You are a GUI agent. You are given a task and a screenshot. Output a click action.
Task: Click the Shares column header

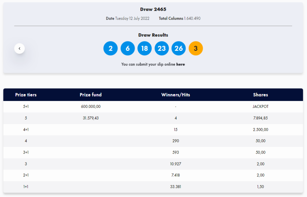261,95
